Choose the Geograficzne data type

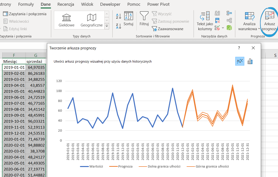[91, 20]
